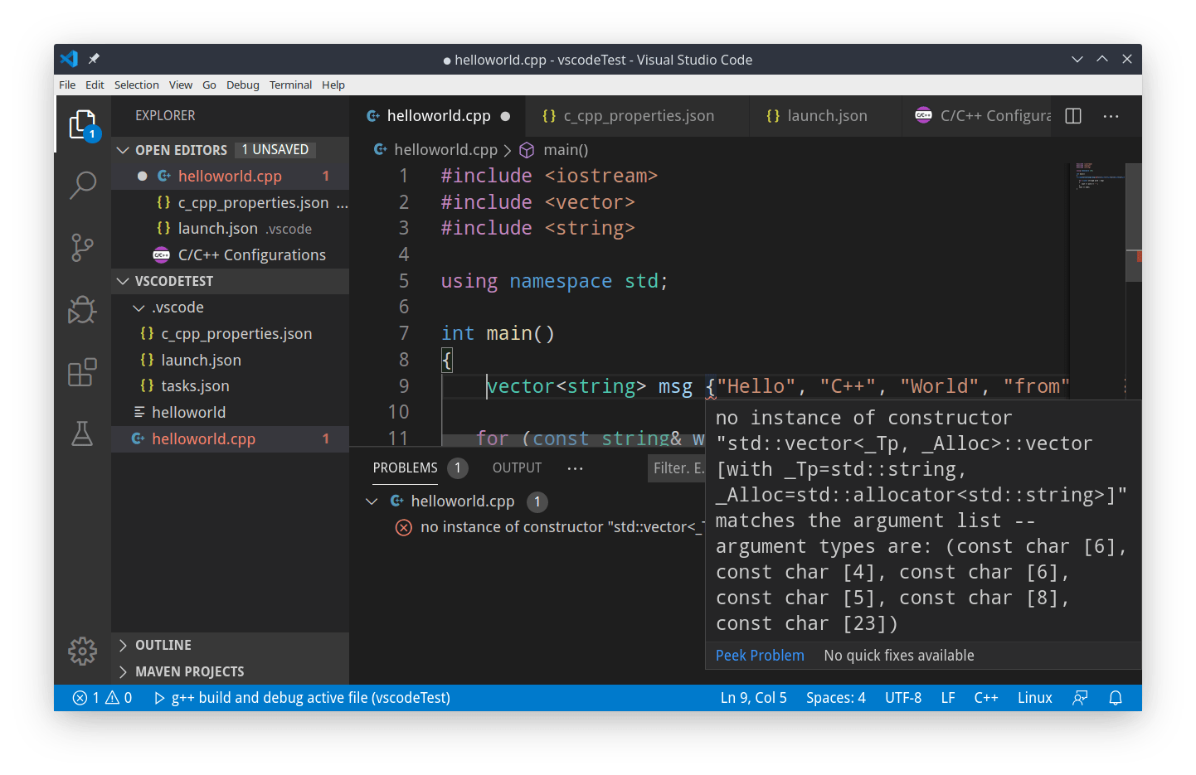The height and width of the screenshot is (775, 1196).
Task: Open the helloworld binary file in tree
Action: click(x=231, y=413)
